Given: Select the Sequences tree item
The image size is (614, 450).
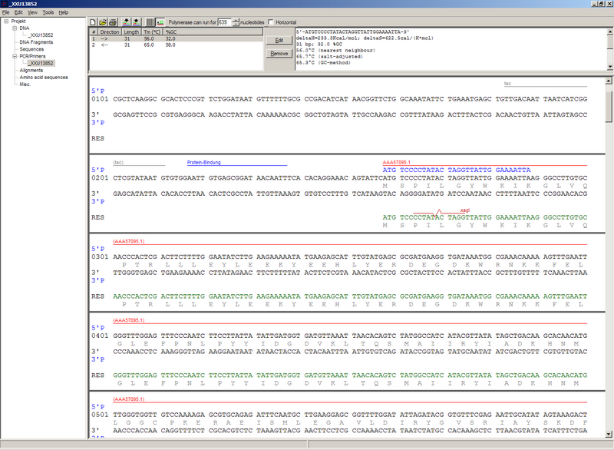Looking at the screenshot, I should click(x=31, y=49).
